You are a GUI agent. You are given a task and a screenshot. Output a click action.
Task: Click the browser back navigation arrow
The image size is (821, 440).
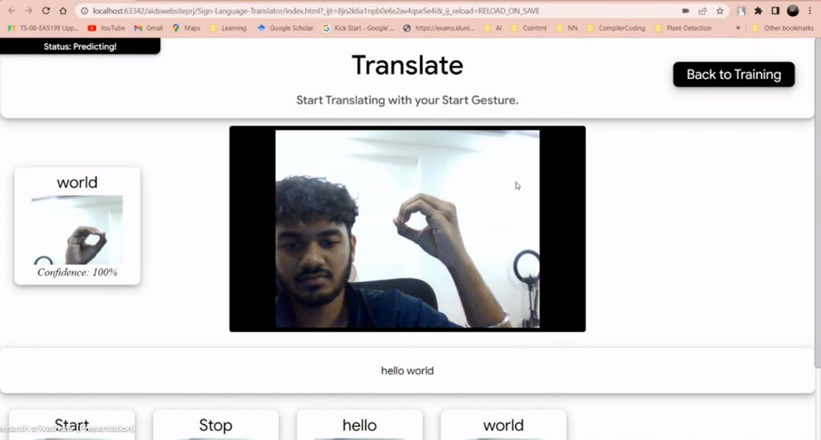tap(11, 11)
